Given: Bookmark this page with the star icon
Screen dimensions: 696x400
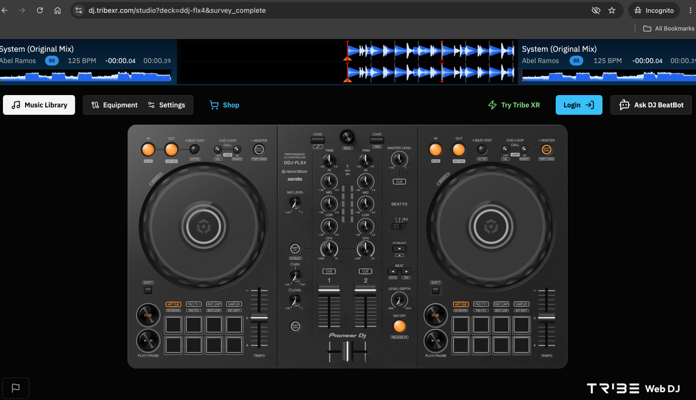Looking at the screenshot, I should pos(612,10).
